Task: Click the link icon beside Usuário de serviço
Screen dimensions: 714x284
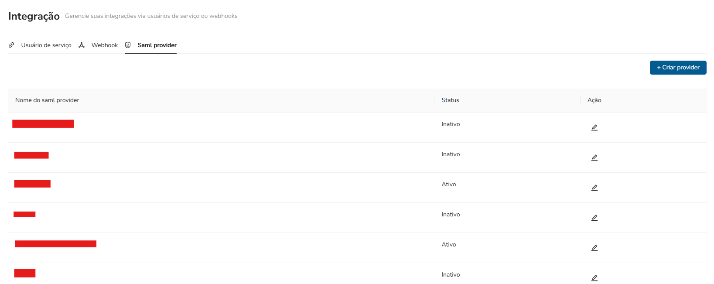Action: tap(11, 45)
